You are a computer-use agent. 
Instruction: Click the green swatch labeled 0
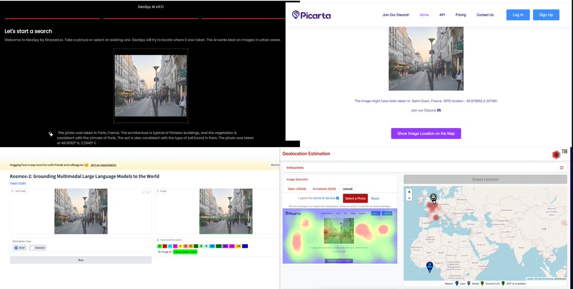159,246
